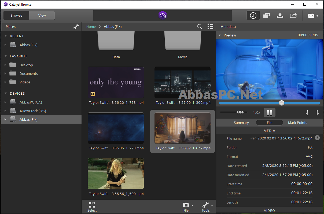The image size is (324, 214).
Task: Expand the Documents folder tree arrow
Action: pyautogui.click(x=5, y=74)
